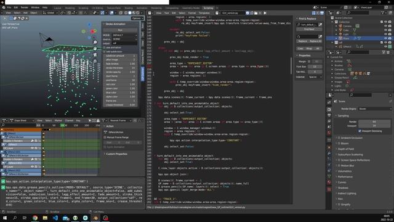
Task: Click the Blender logo in the top bar
Action: click(x=3, y=8)
